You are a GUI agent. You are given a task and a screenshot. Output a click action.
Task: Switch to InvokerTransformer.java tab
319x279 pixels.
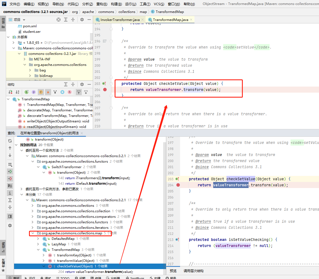pyautogui.click(x=120, y=20)
